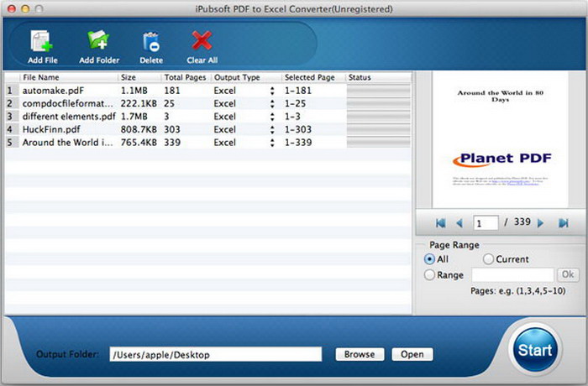Click the Output Folder path field
Viewport: 588px width, 386px height.
(x=216, y=354)
